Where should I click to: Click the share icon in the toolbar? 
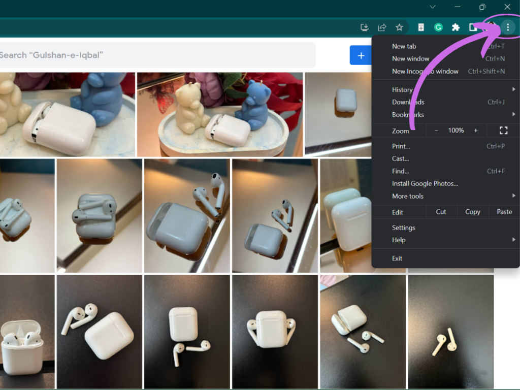point(382,27)
